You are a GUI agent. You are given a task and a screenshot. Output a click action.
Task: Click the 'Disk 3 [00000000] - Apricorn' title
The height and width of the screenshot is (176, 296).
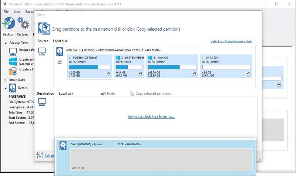[x=87, y=144]
